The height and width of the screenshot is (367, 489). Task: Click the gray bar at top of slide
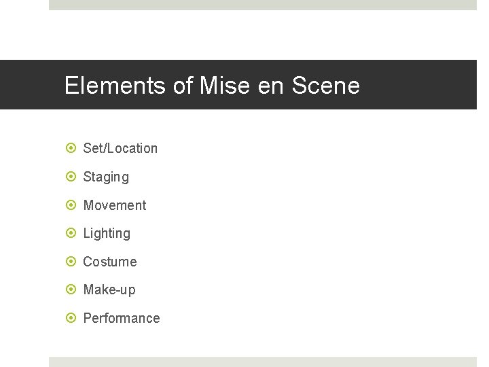point(262,5)
